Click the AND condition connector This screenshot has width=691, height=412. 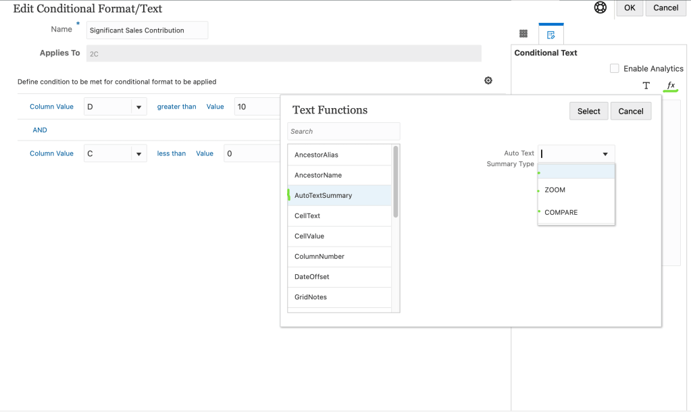coord(40,130)
